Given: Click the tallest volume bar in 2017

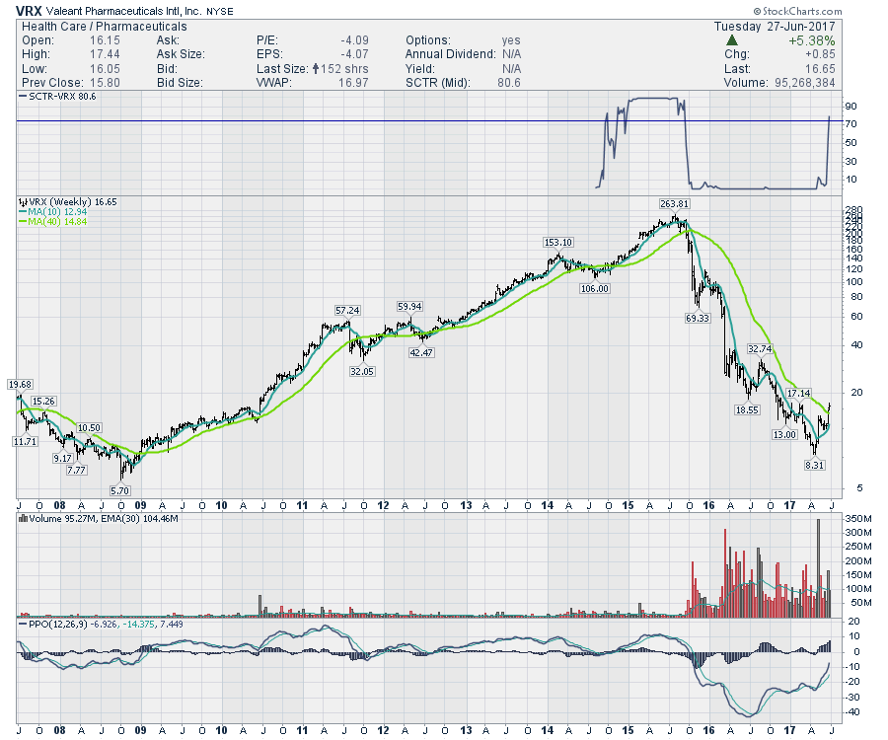Looking at the screenshot, I should tap(818, 568).
